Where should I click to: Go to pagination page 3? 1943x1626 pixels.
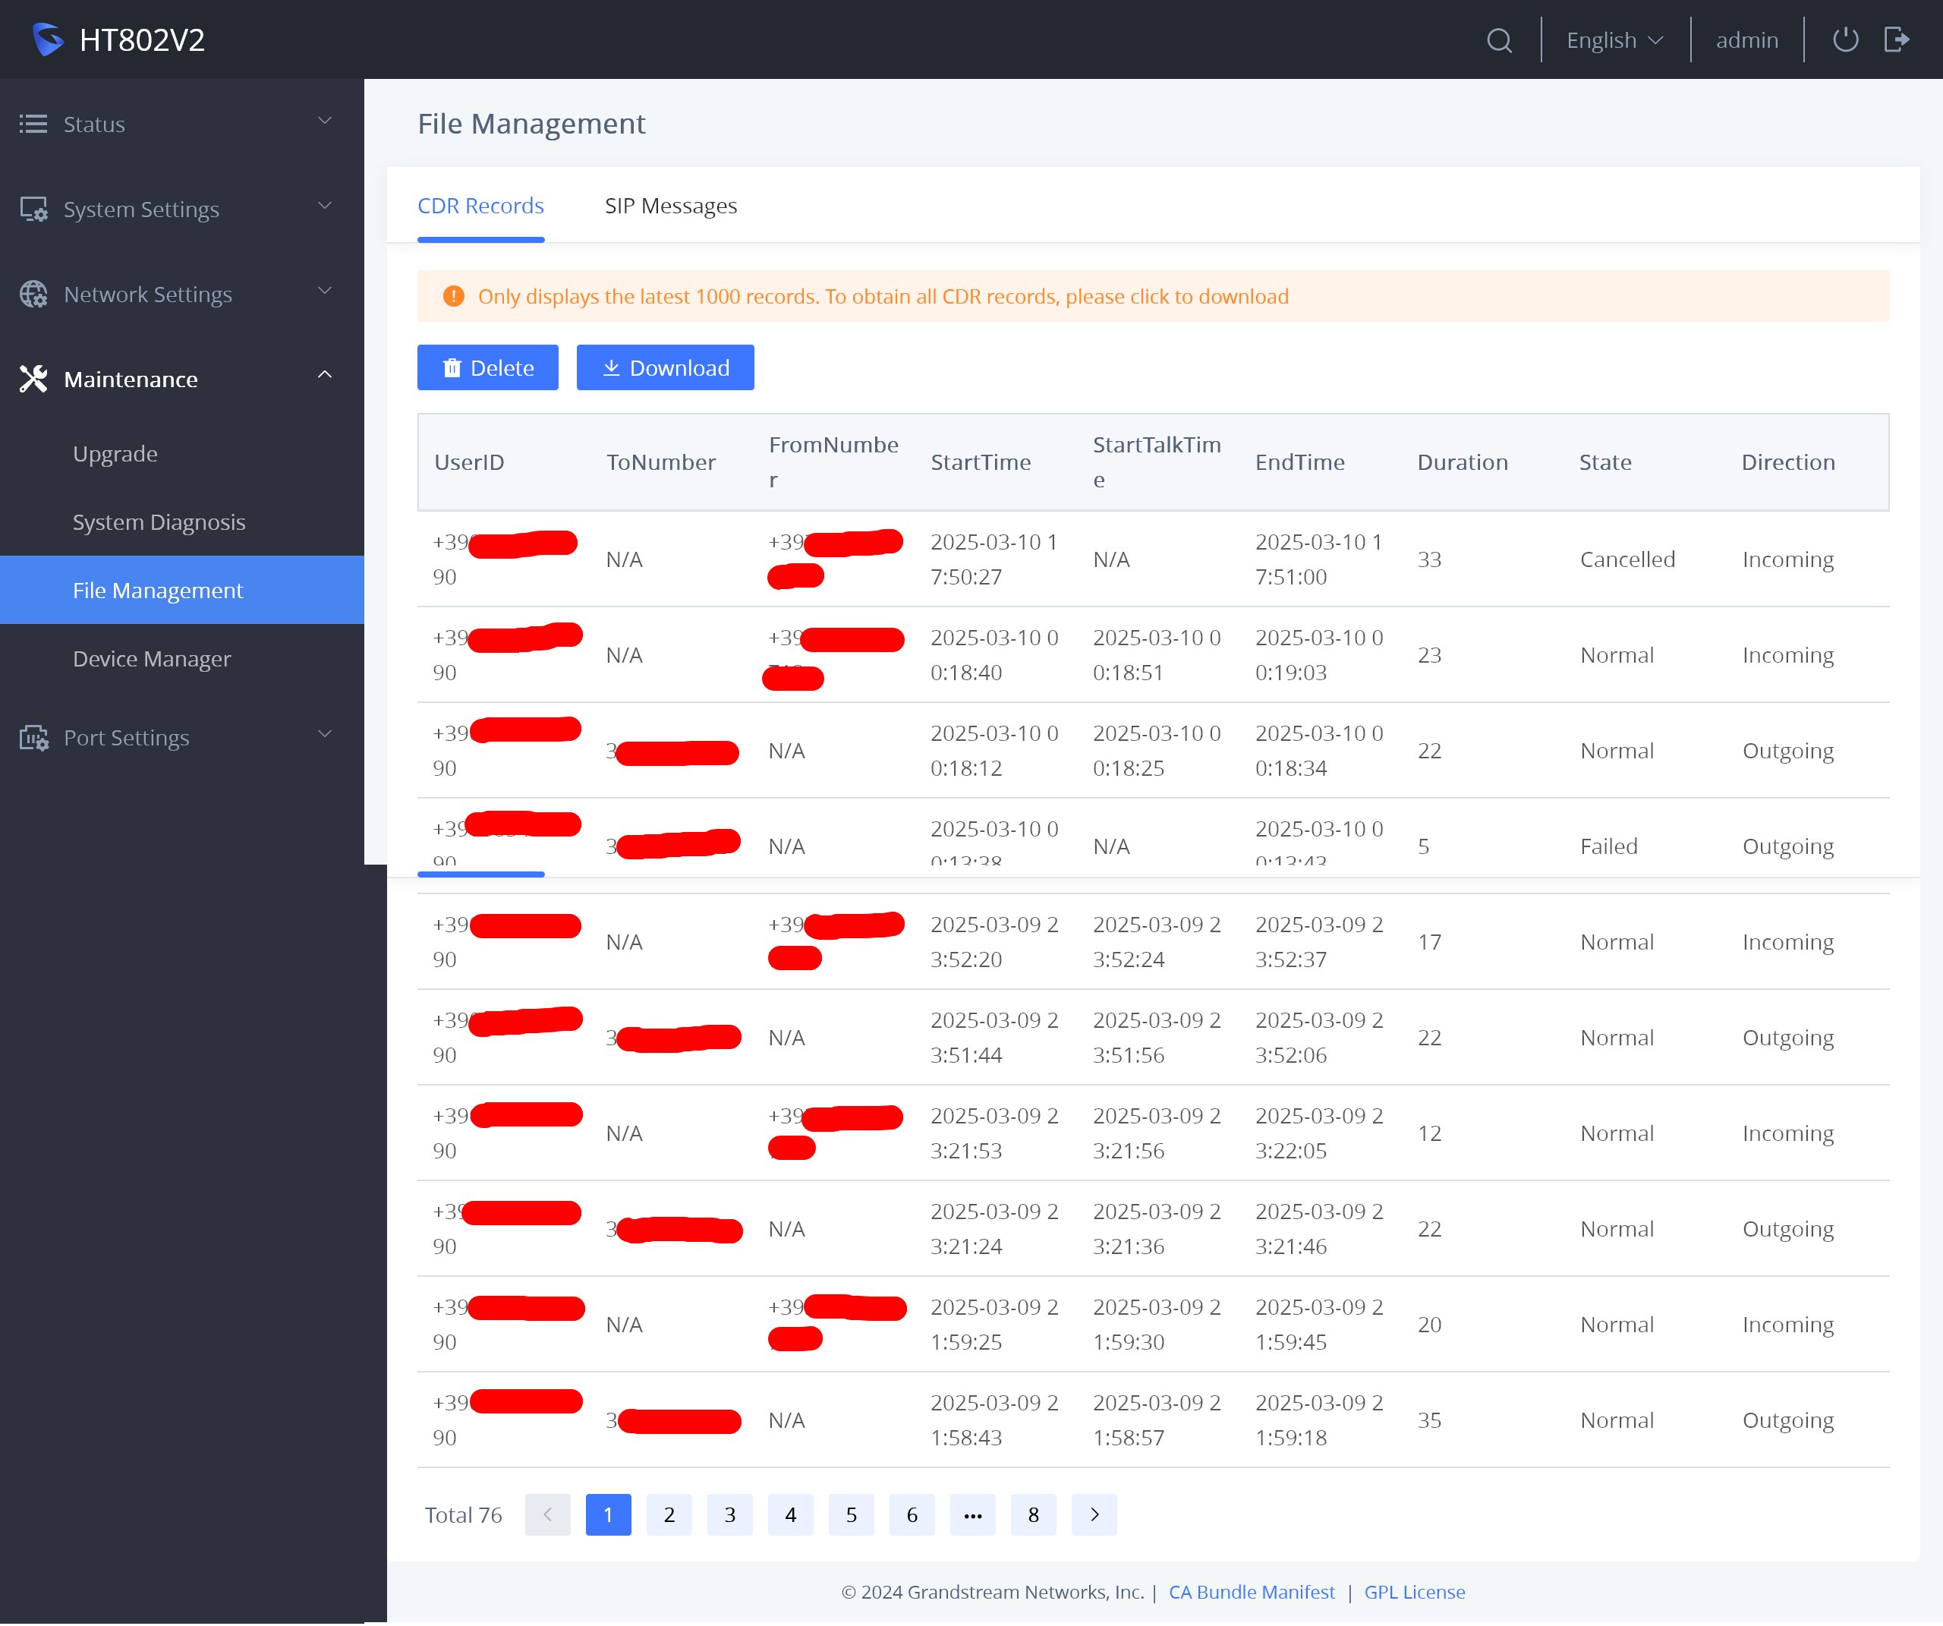tap(729, 1515)
